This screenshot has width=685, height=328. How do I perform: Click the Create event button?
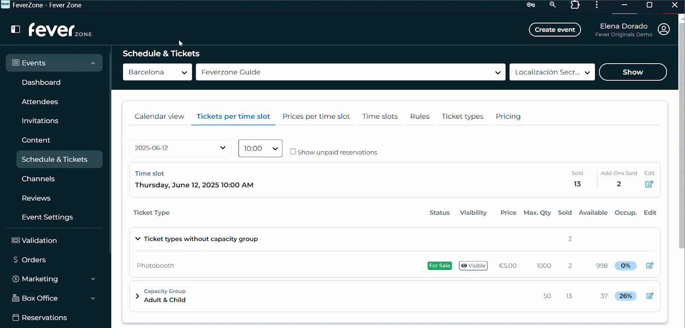(555, 29)
